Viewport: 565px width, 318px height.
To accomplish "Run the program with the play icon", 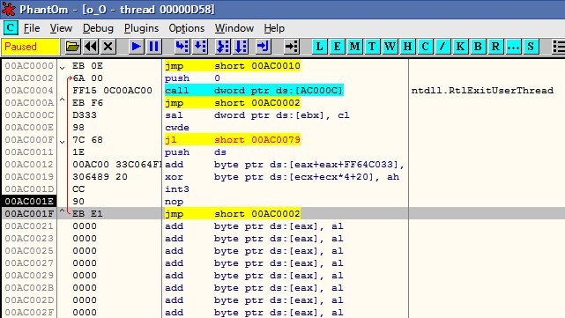I will click(x=137, y=47).
